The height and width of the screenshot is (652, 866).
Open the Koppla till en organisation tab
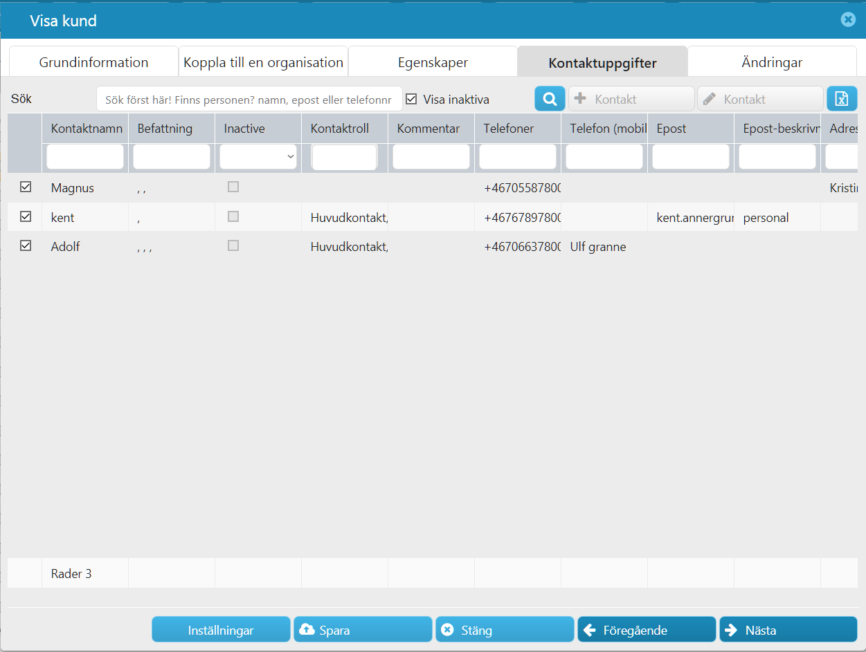pos(263,62)
